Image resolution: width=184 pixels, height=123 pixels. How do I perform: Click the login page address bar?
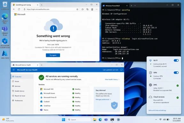[51, 9]
